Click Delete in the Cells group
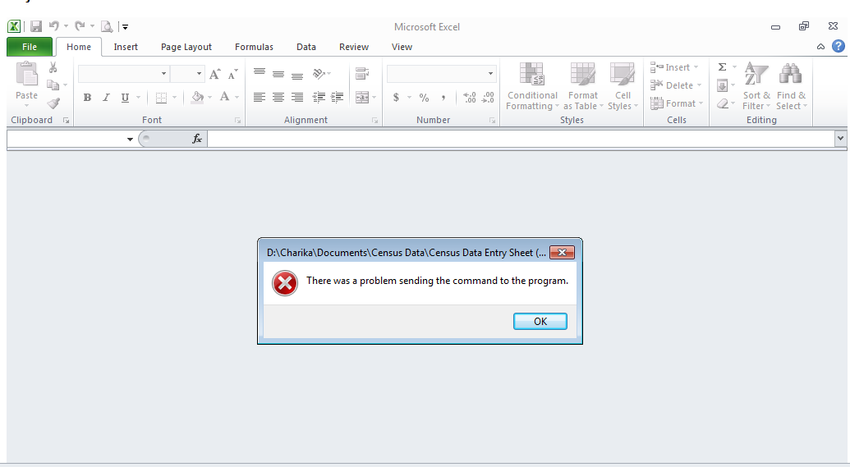The height and width of the screenshot is (467, 850). (x=675, y=85)
